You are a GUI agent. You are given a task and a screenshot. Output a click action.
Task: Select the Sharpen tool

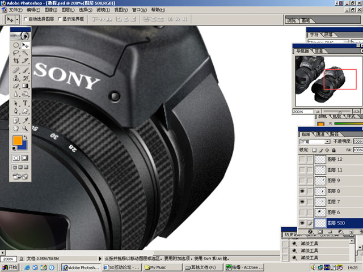(x=16, y=93)
